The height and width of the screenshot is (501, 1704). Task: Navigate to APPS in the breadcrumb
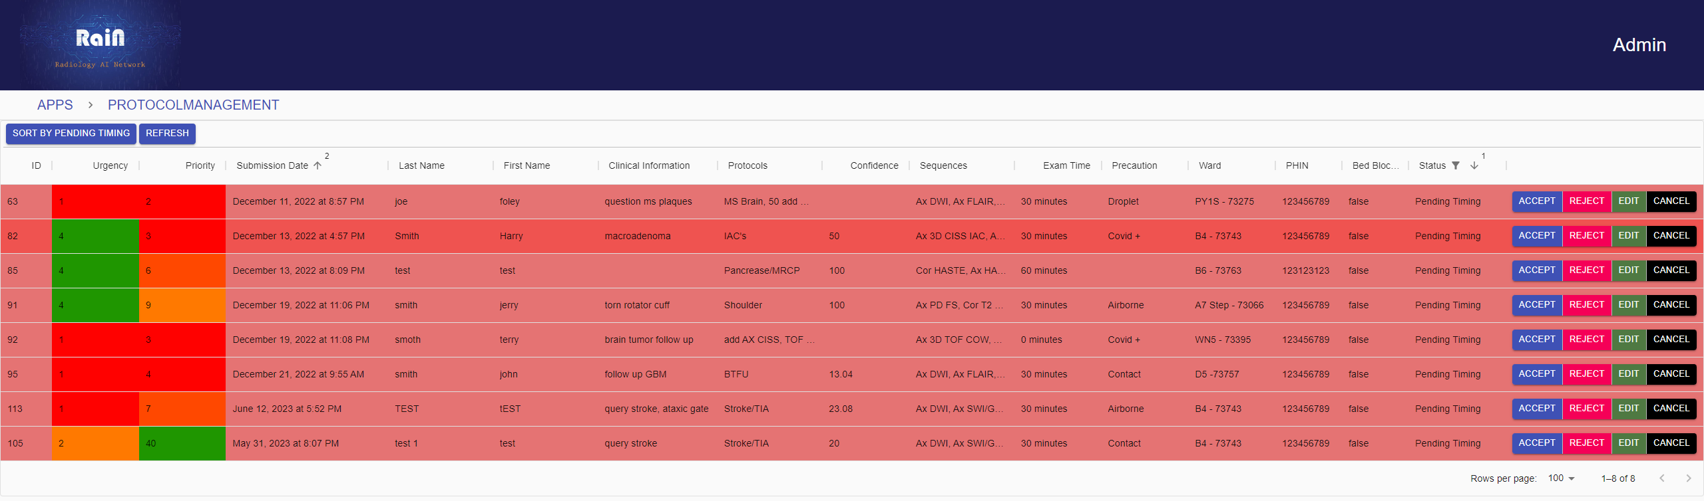(x=55, y=105)
